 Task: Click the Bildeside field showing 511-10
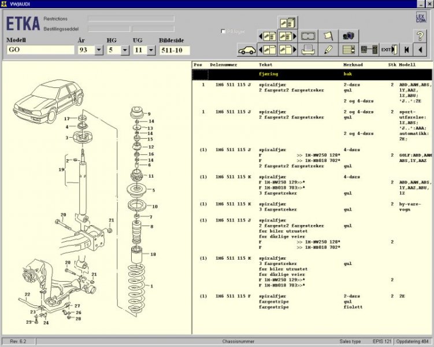(x=174, y=50)
